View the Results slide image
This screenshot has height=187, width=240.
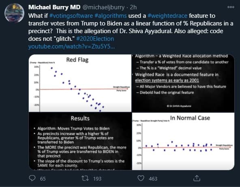tap(80, 141)
